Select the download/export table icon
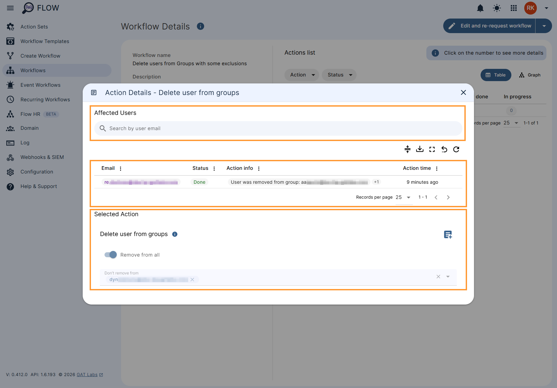The image size is (557, 388). [x=419, y=149]
